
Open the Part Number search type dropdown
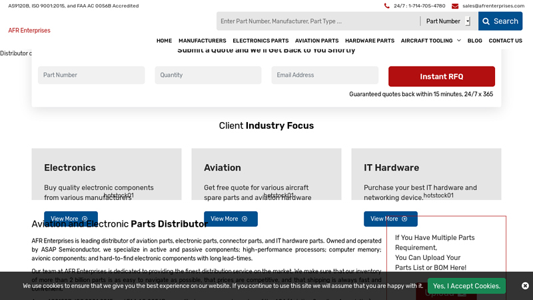(x=448, y=21)
